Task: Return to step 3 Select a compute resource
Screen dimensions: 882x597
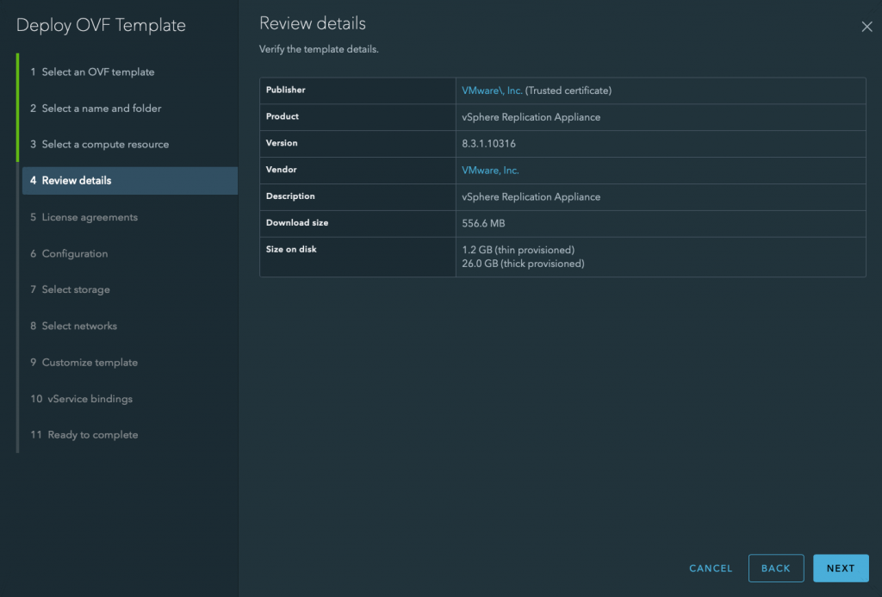Action: pyautogui.click(x=100, y=144)
